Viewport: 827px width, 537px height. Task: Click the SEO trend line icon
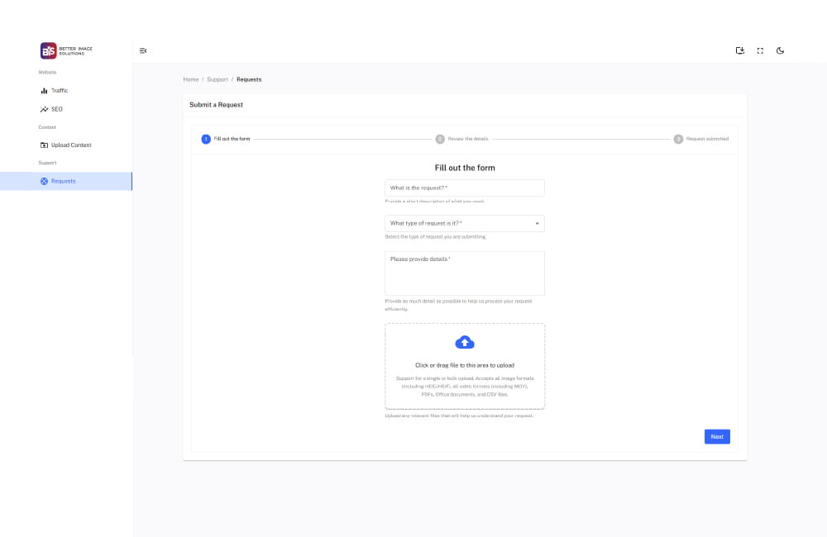(44, 109)
